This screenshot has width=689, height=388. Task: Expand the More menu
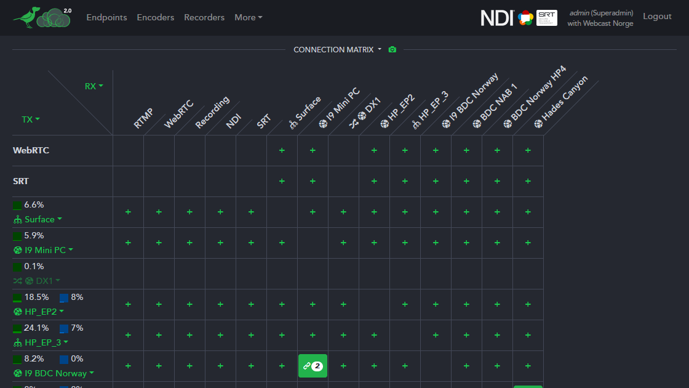tap(249, 18)
